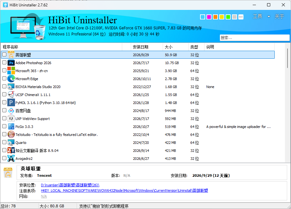Screen dimensions: 291x209
Task: Click the 大小: 80.8 GB status entry
Action: pyautogui.click(x=52, y=206)
